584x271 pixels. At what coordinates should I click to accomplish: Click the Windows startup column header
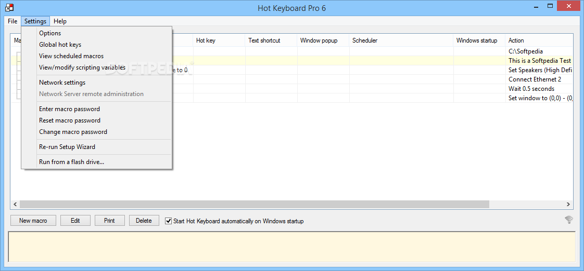479,40
